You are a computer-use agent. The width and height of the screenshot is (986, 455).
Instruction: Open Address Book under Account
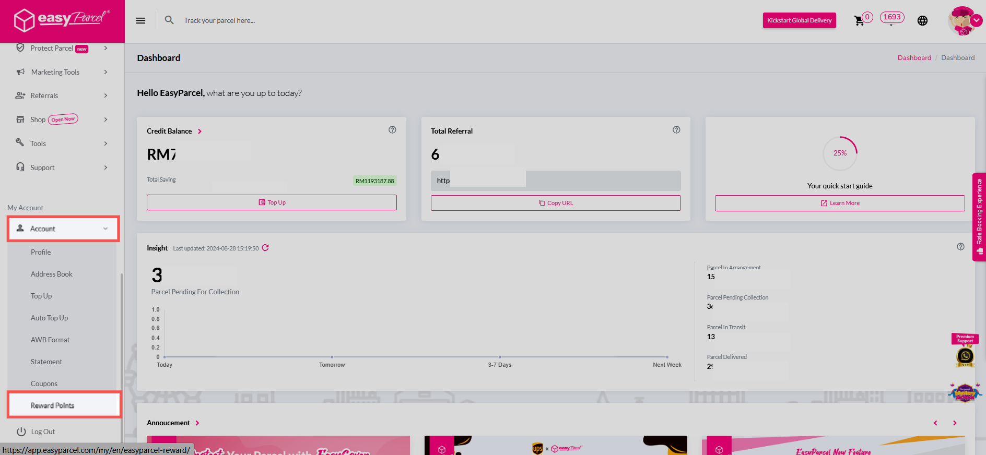pyautogui.click(x=52, y=274)
